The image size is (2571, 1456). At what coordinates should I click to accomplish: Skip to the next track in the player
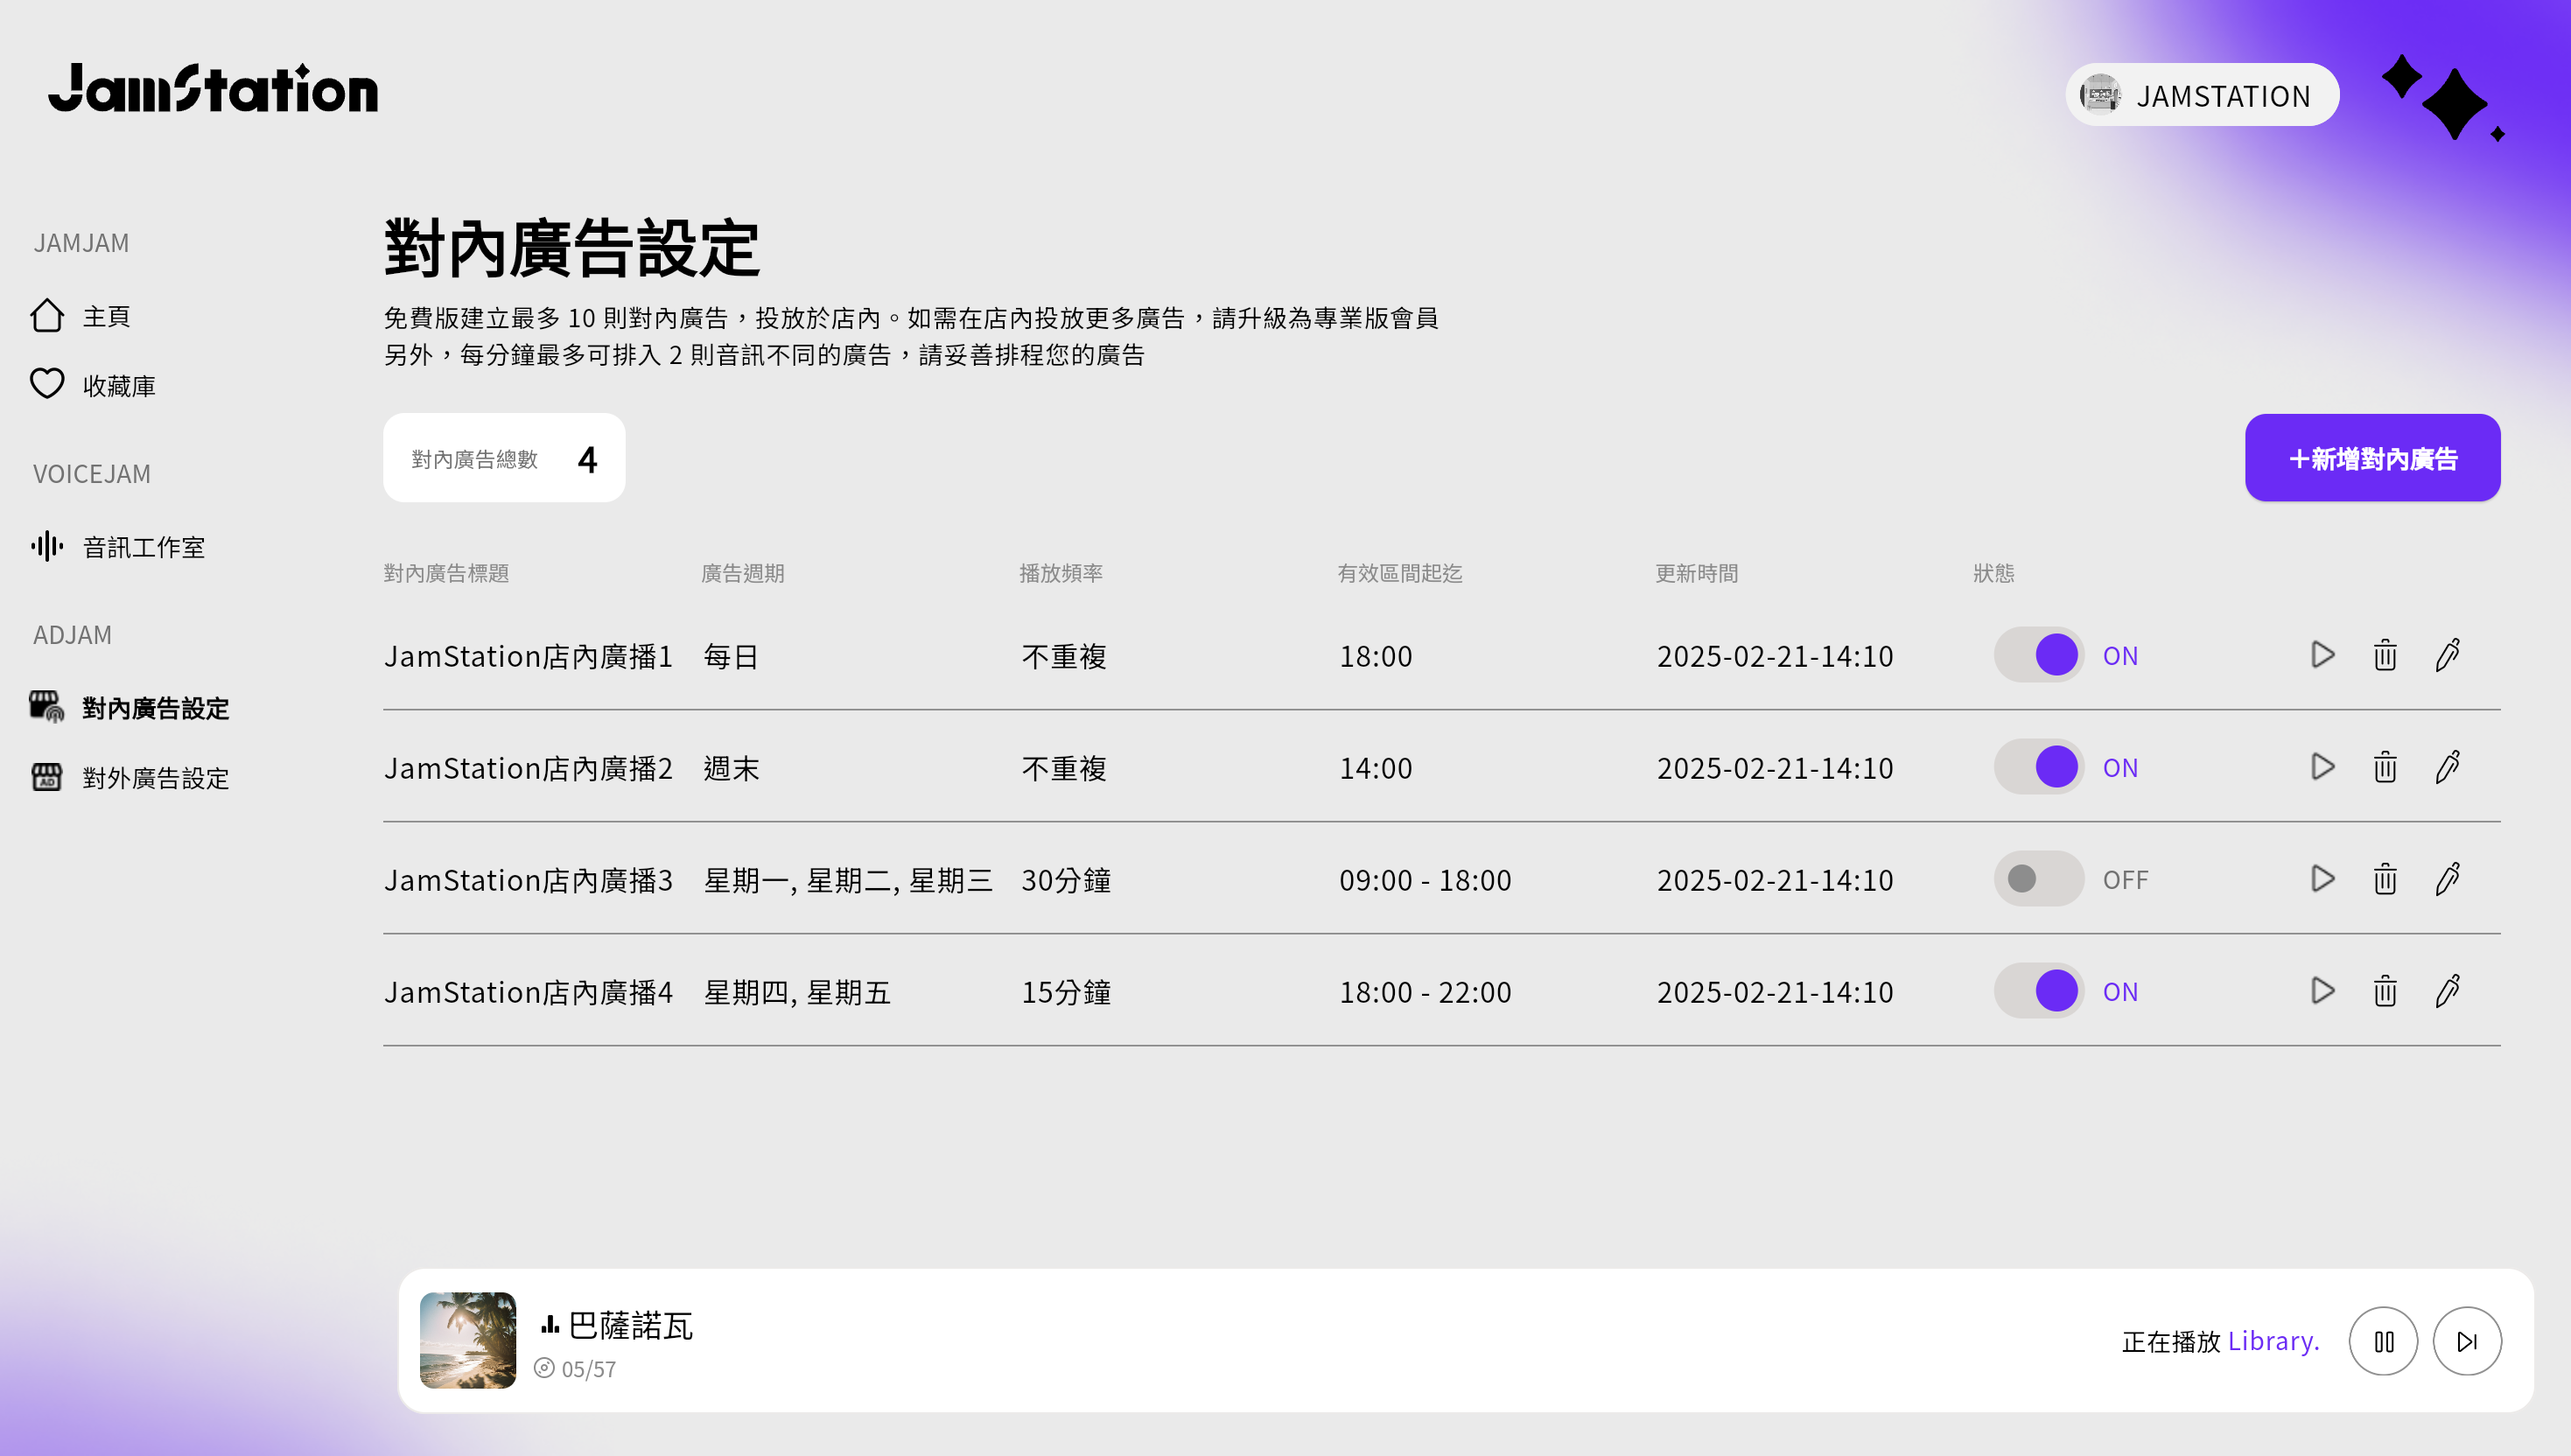point(2467,1341)
